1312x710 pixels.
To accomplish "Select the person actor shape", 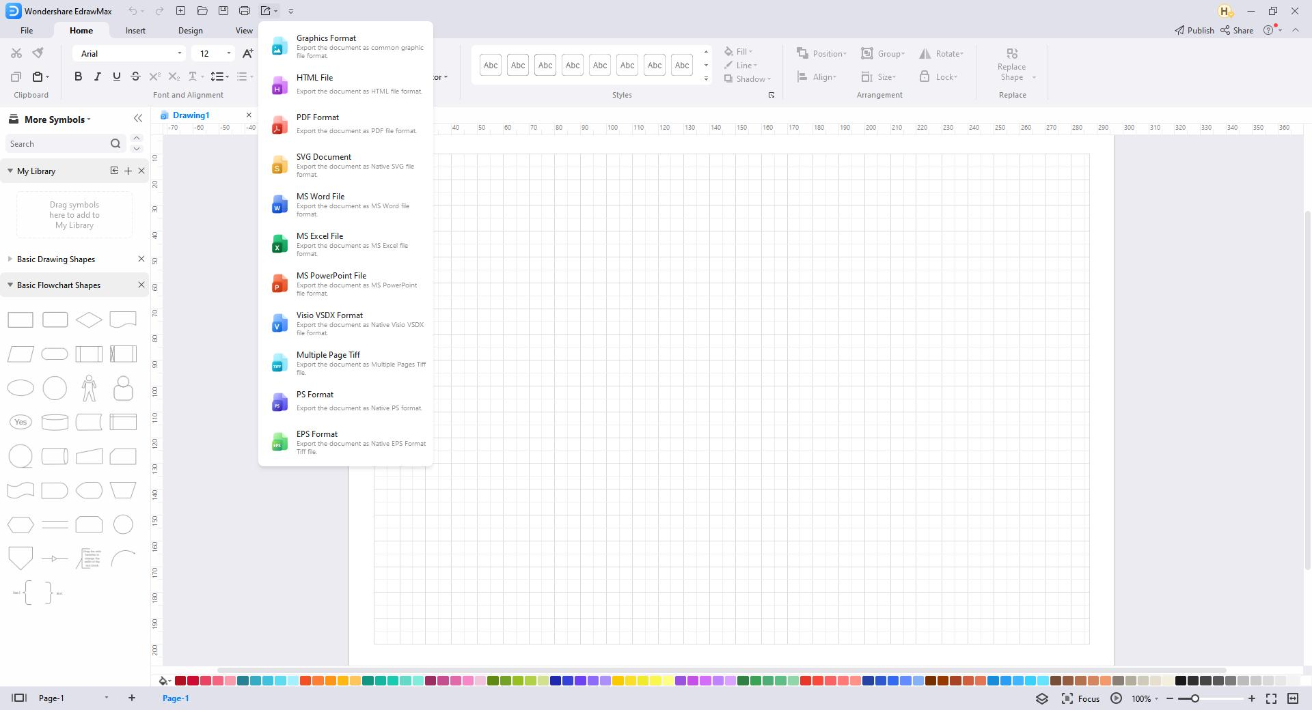I will pos(89,388).
